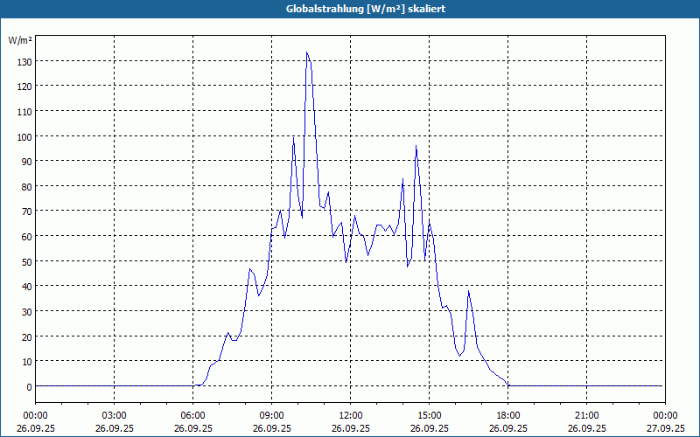The image size is (700, 437).
Task: Click the "26.09.25" date below 12:00
Action: (351, 428)
